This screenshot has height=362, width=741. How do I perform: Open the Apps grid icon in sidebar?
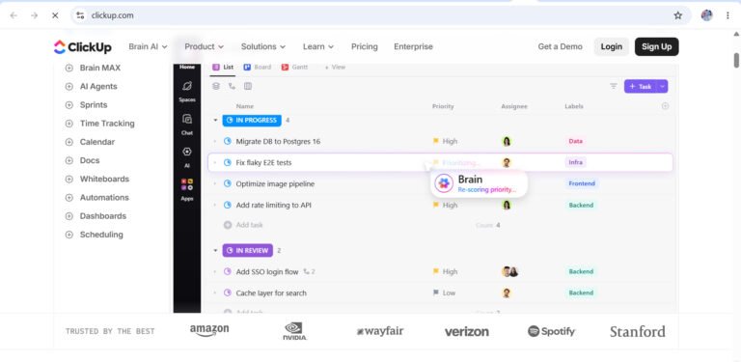(x=187, y=184)
